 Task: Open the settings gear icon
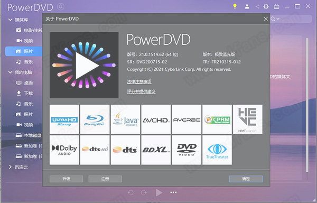pos(266,7)
